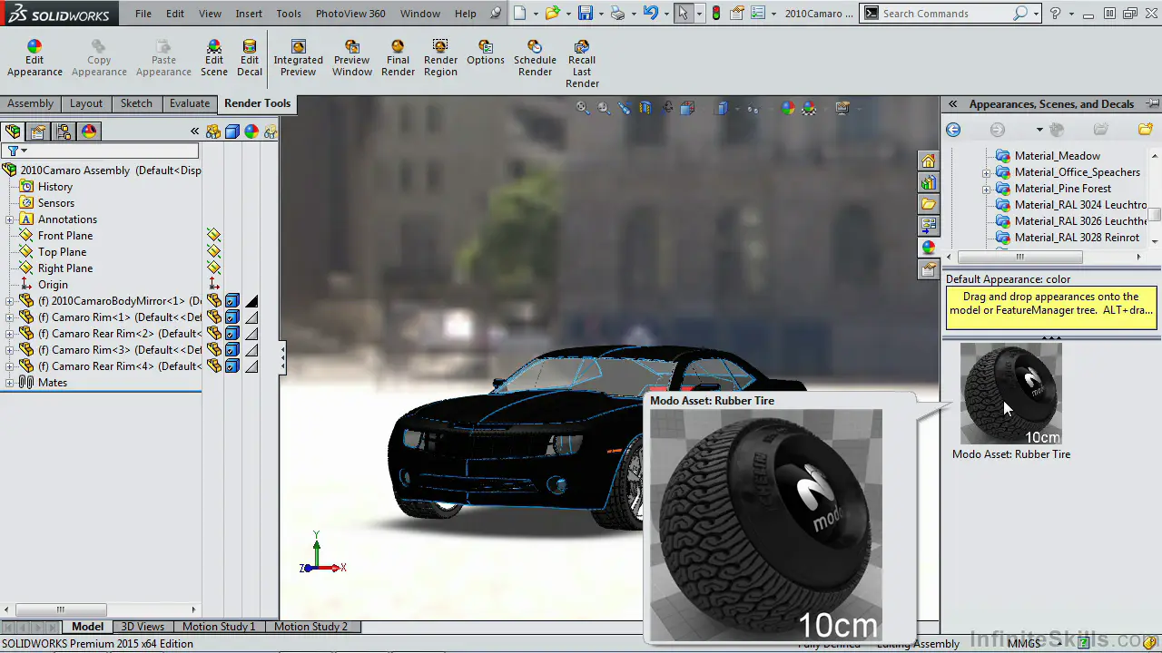
Task: Open Design Library task pane tab
Action: pyautogui.click(x=928, y=182)
